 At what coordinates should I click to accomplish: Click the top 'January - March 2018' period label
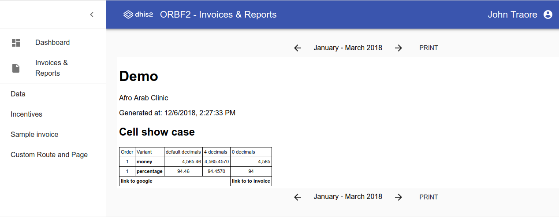click(x=348, y=48)
